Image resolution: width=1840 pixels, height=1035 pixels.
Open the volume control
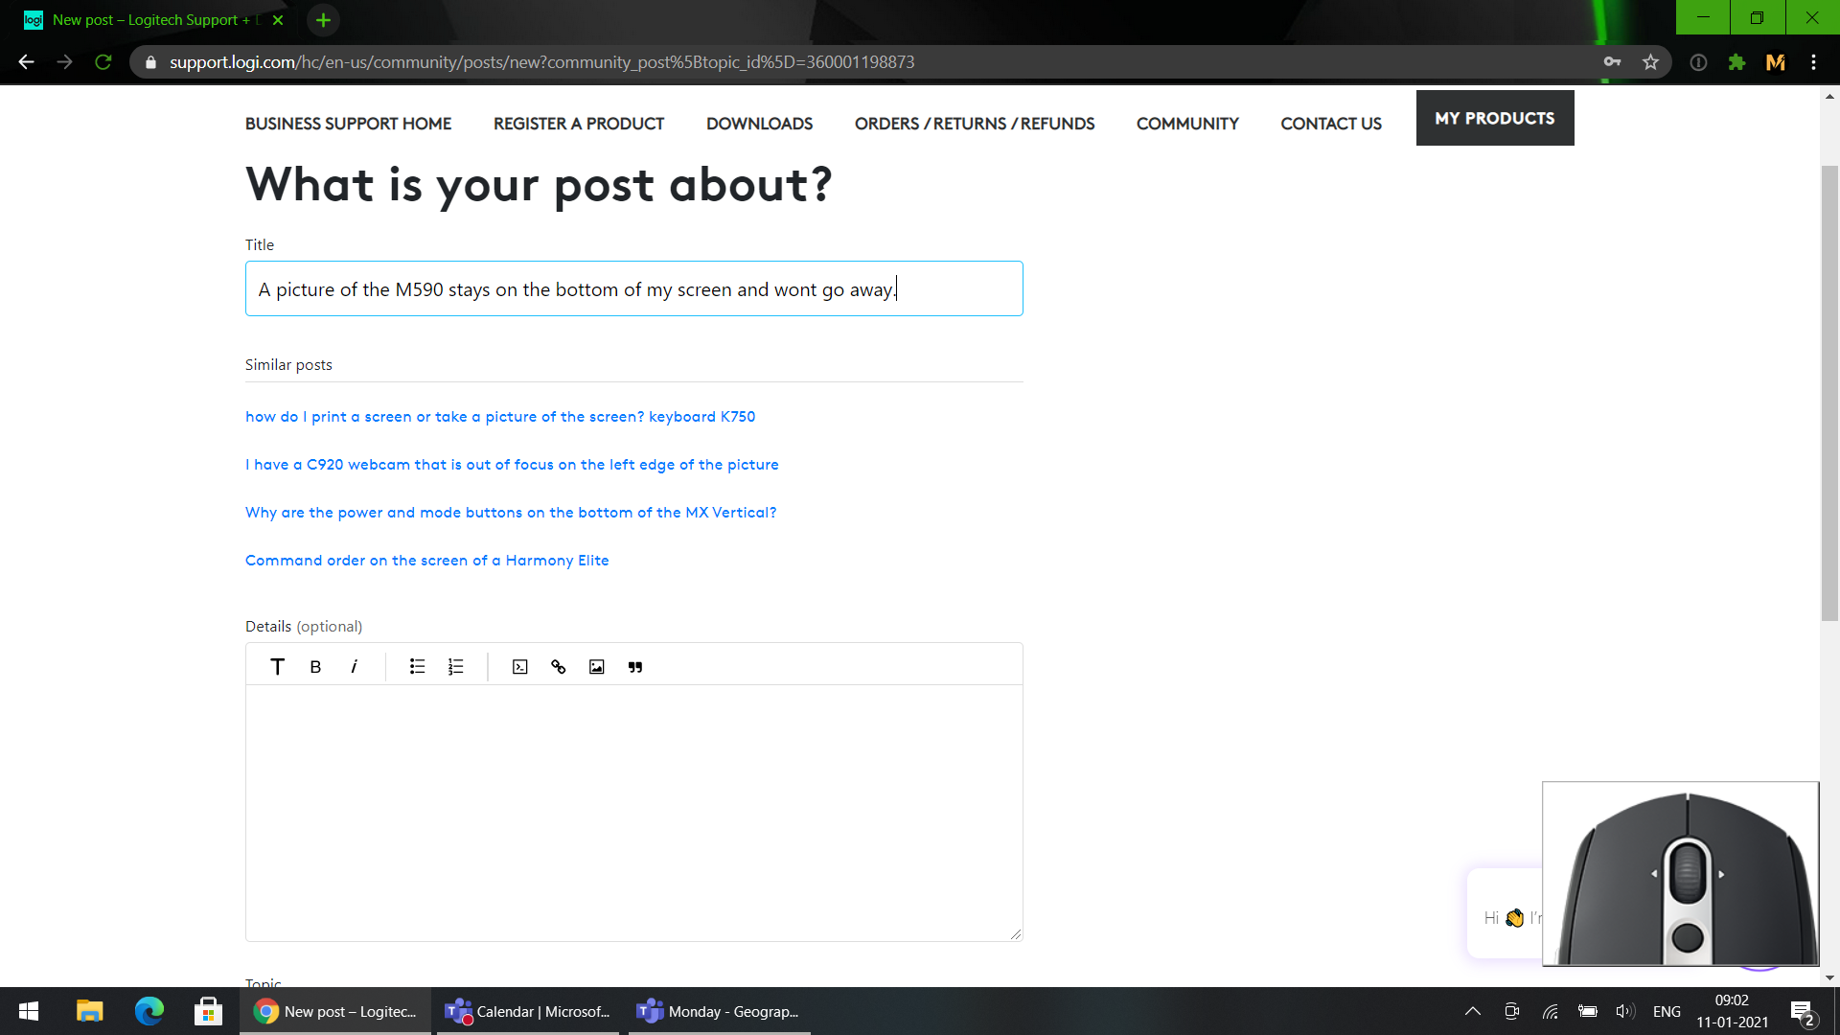(x=1624, y=1011)
